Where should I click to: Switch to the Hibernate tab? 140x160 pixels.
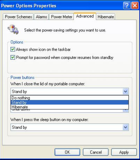(106, 17)
